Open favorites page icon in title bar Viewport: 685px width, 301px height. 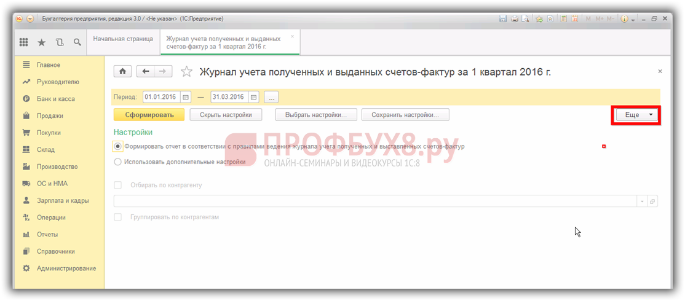pos(550,19)
